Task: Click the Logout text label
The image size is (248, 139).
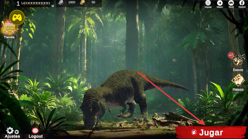Action: [35, 136]
